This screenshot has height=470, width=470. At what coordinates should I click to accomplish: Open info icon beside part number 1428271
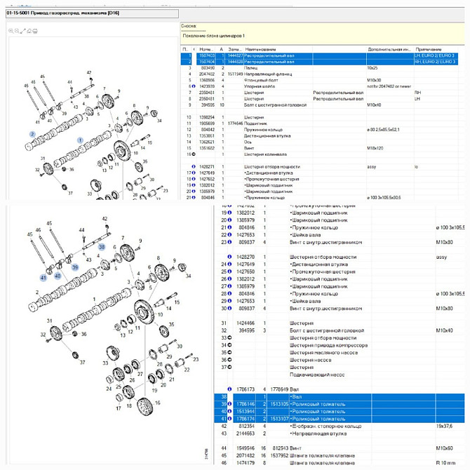tap(194, 167)
